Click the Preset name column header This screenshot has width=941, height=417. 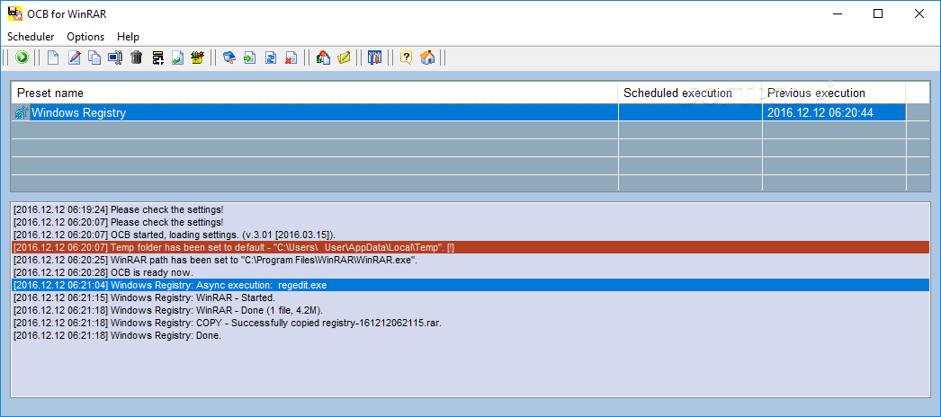[315, 93]
